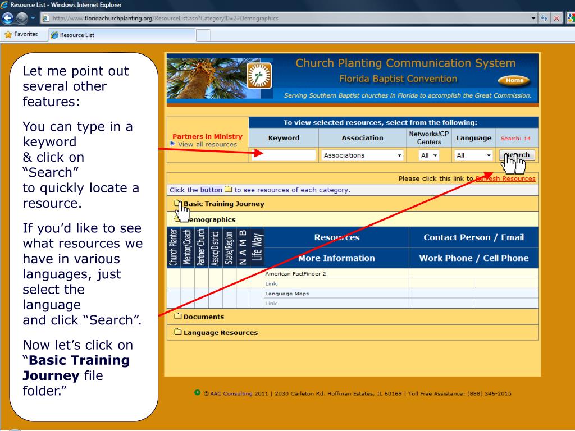Click the Favorites label in toolbar
The image size is (575, 431).
(x=26, y=34)
